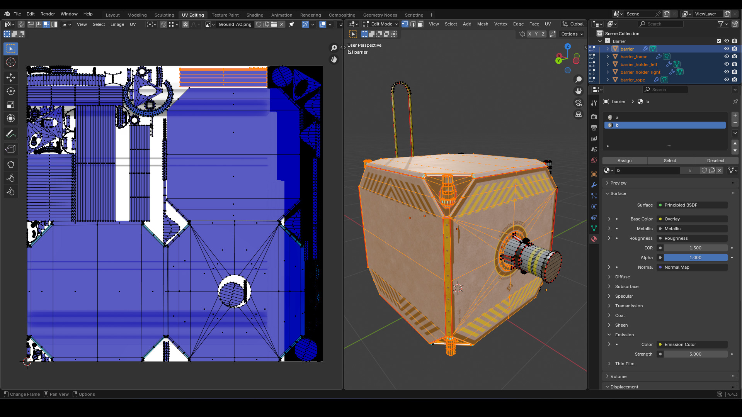Click the Emission Color link field
Image resolution: width=742 pixels, height=417 pixels.
point(692,344)
